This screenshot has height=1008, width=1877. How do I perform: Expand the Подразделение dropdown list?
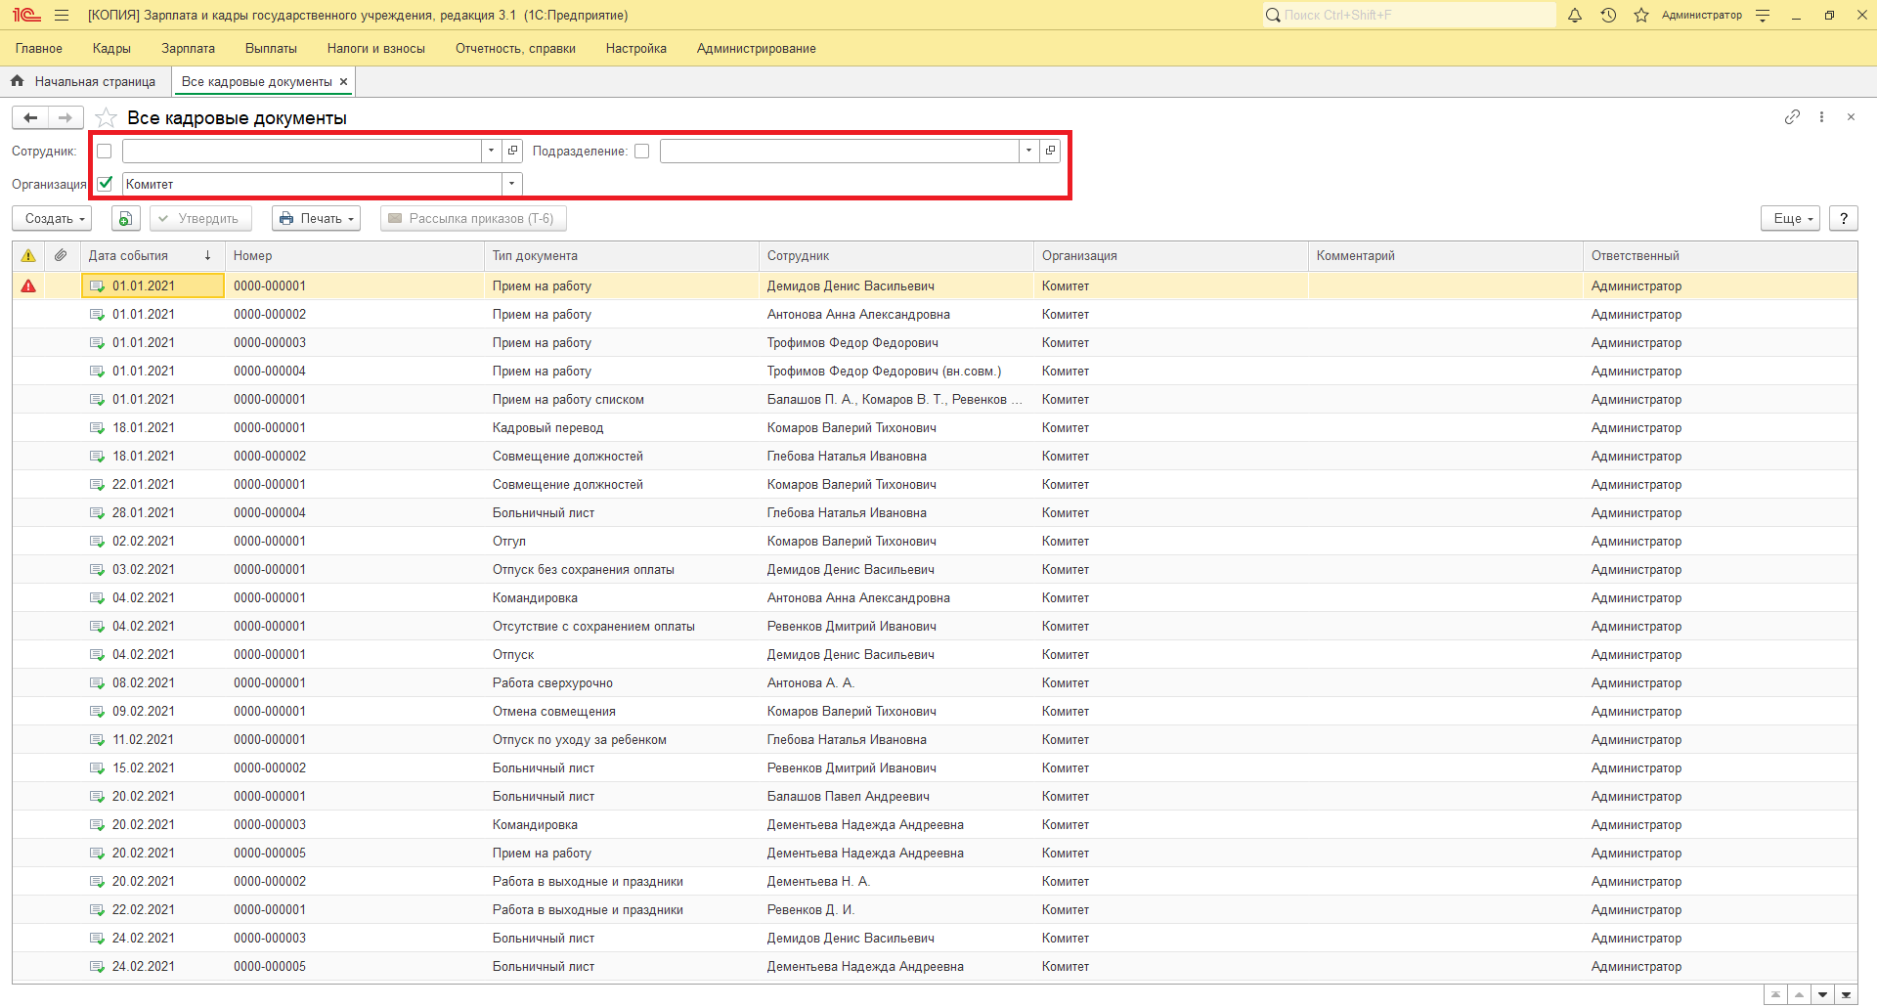pyautogui.click(x=1029, y=151)
